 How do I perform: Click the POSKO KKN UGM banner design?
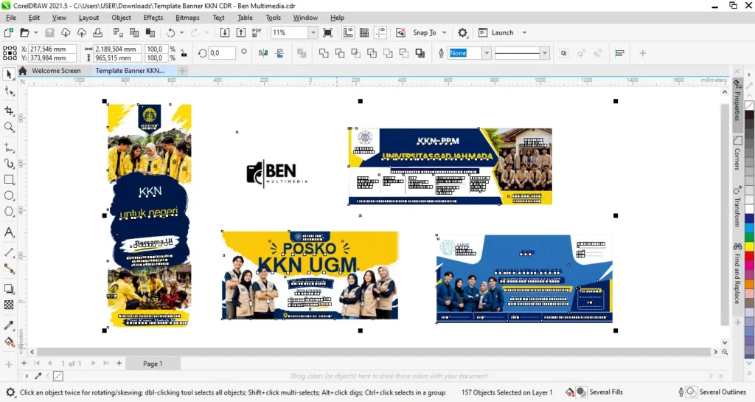coord(310,275)
